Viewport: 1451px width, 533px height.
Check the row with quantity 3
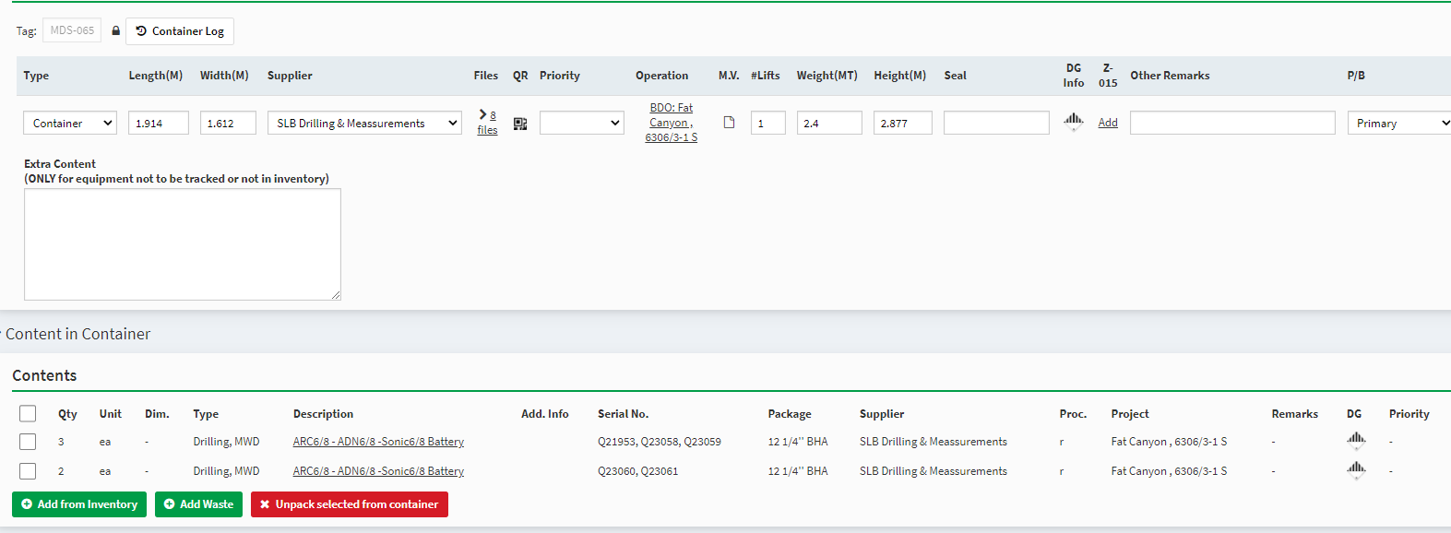pos(28,442)
